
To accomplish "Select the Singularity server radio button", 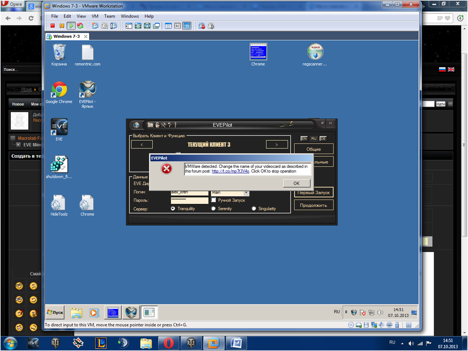I will click(254, 208).
